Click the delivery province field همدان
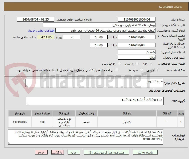This screenshot has height=159, width=189. tap(137, 52)
